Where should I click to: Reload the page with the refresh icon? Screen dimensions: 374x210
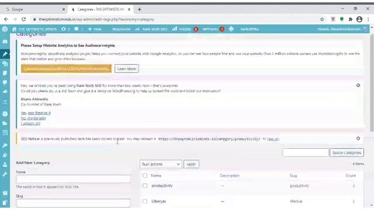tap(23, 19)
